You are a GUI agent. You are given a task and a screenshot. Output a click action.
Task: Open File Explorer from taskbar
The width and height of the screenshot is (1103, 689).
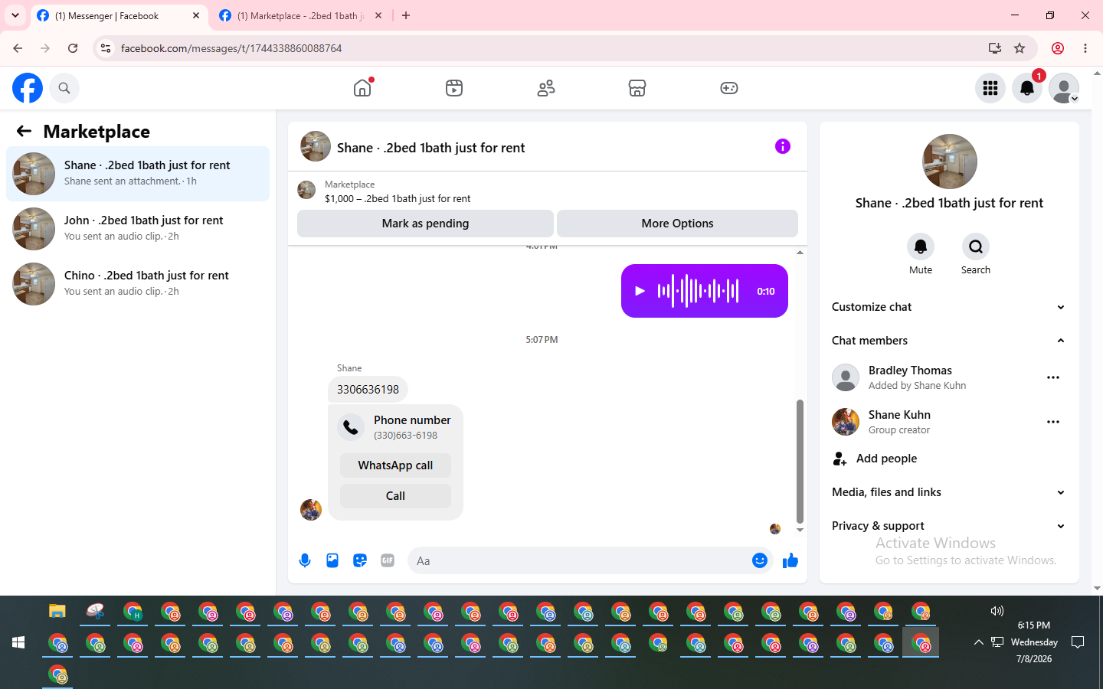pos(57,611)
